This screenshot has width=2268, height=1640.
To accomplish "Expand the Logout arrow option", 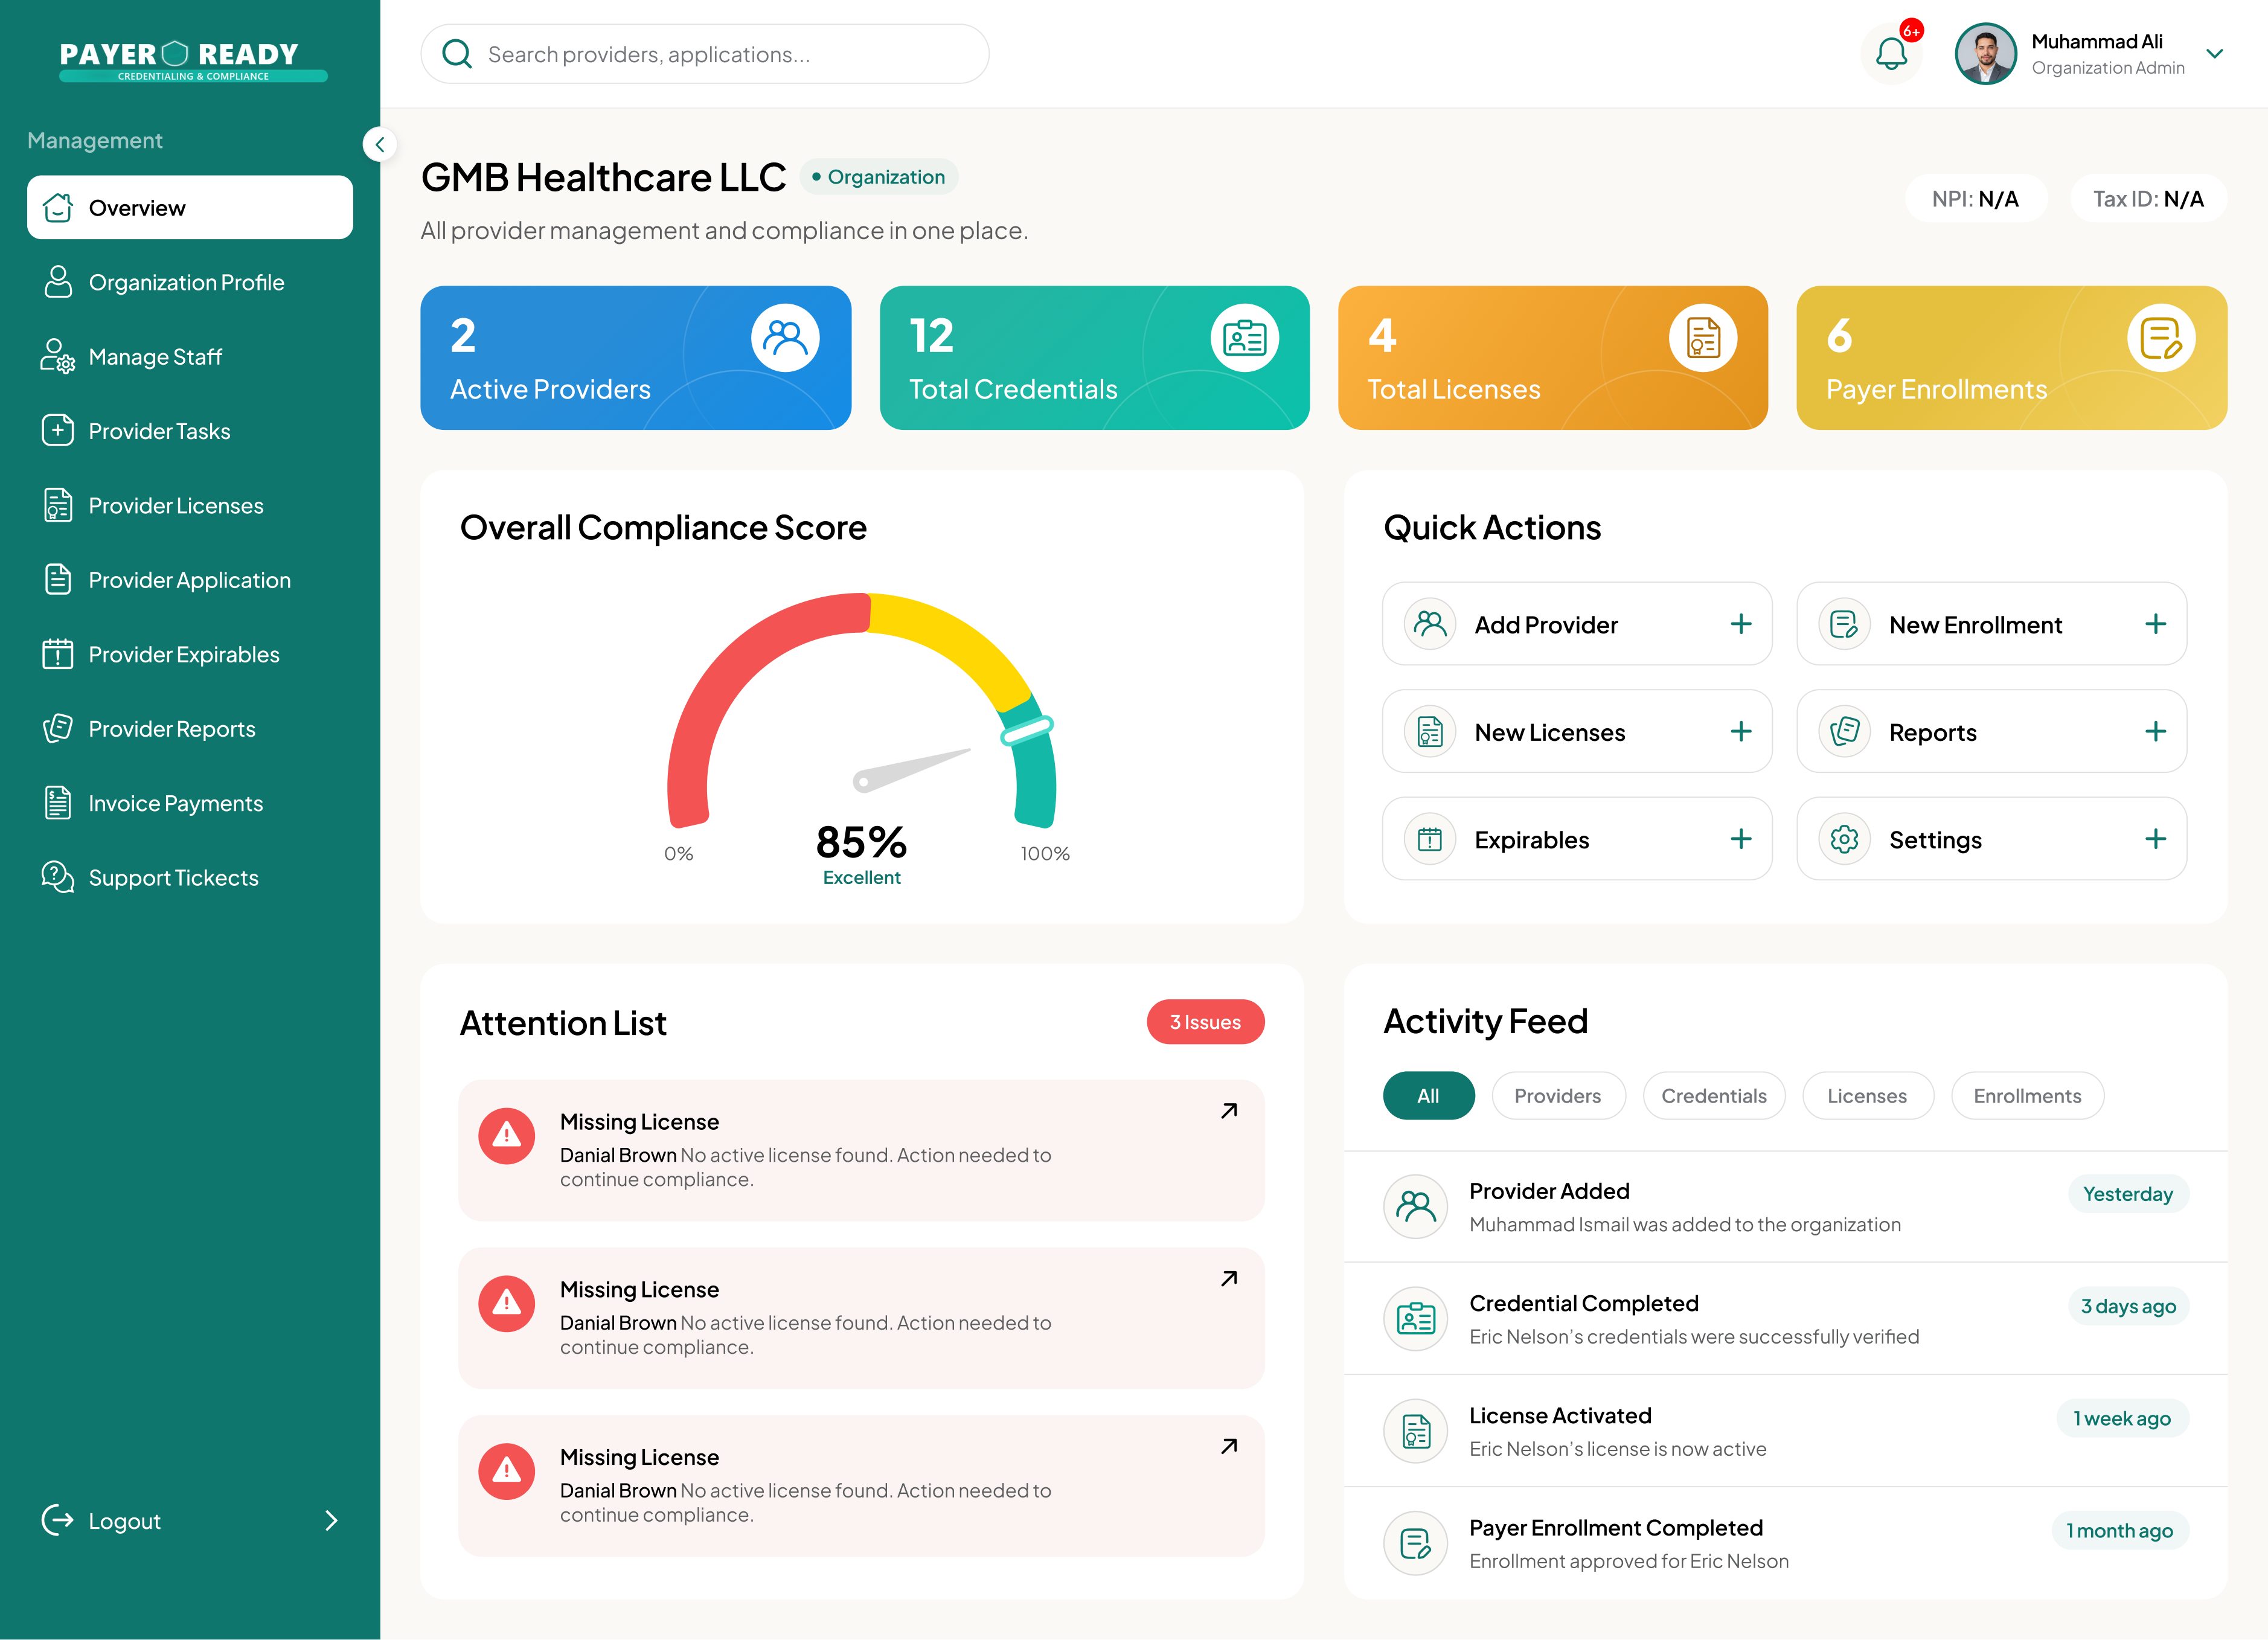I will tap(333, 1520).
